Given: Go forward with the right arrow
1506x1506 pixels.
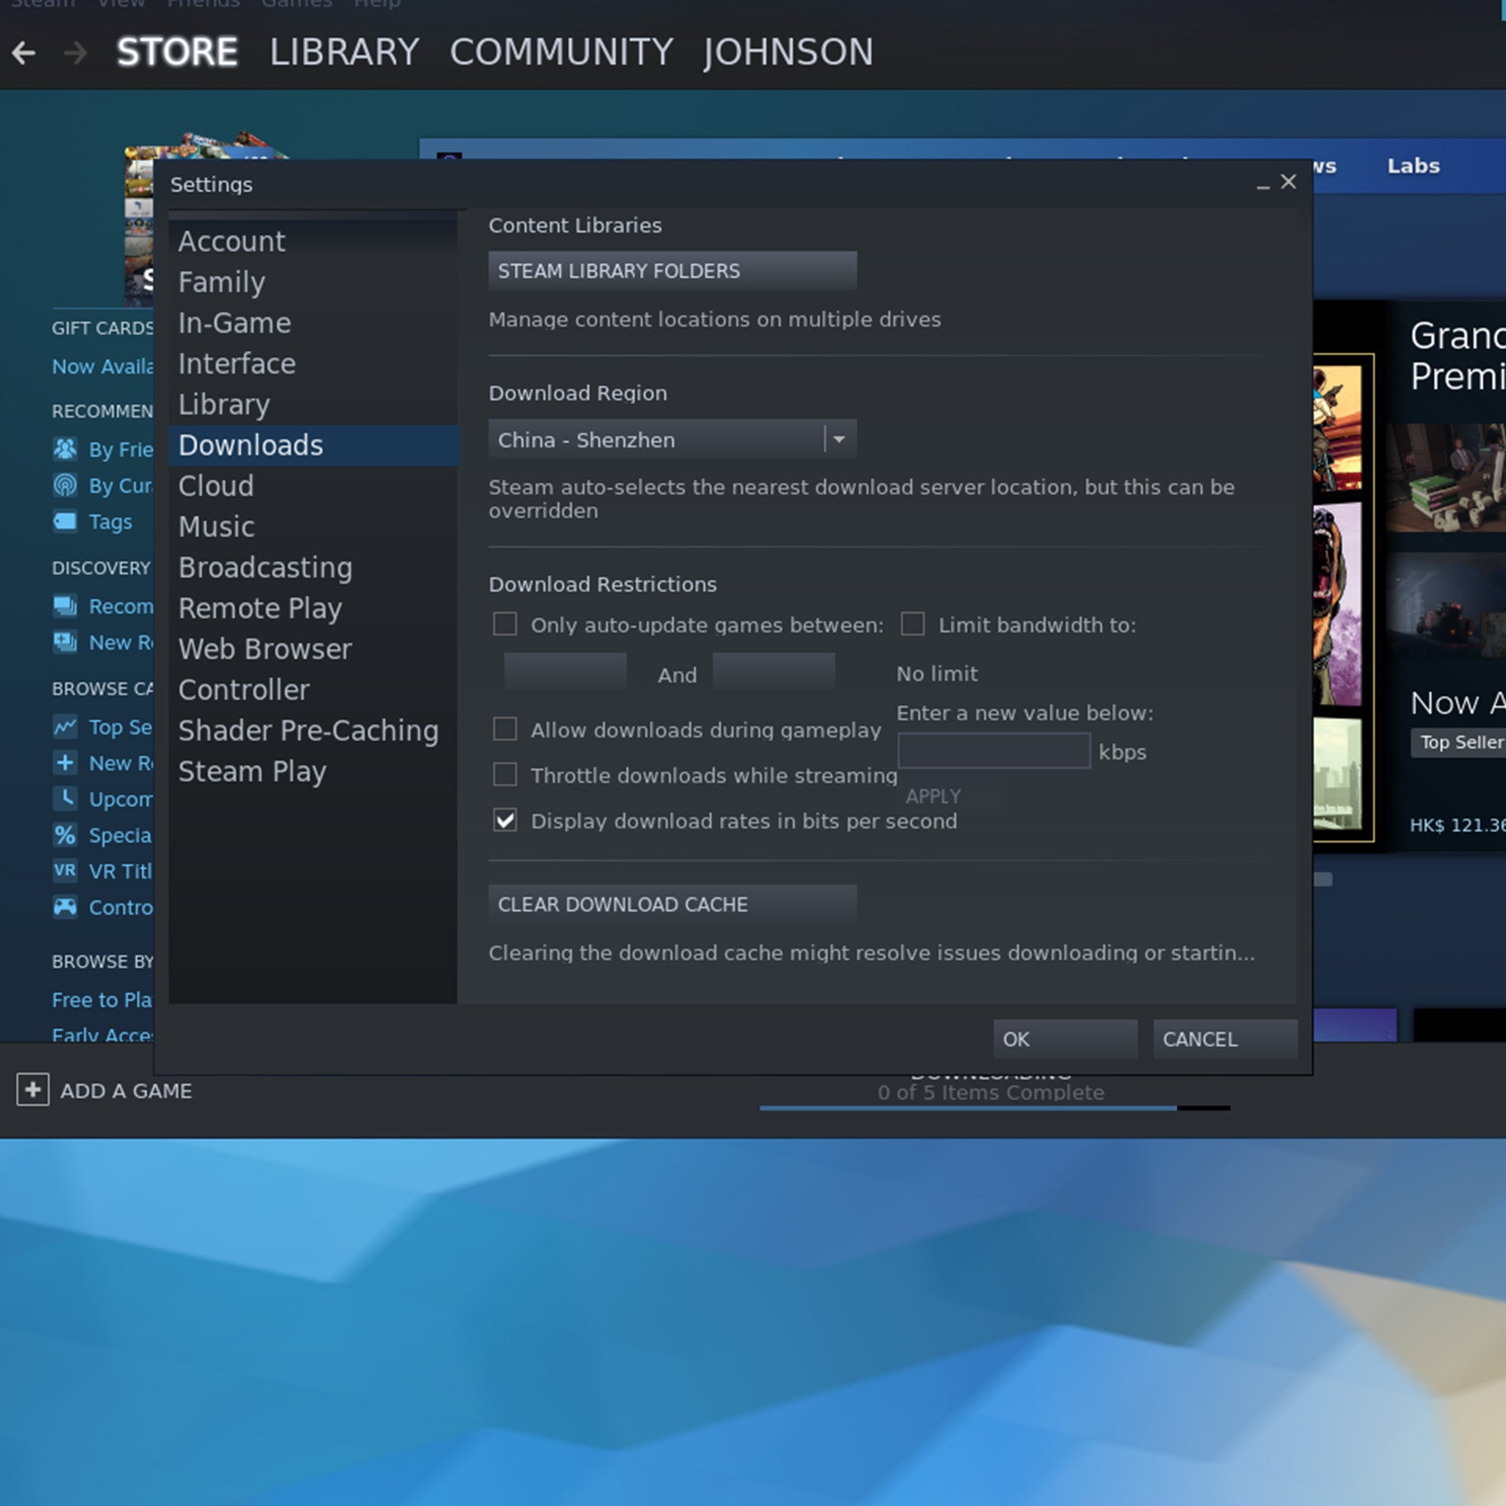Looking at the screenshot, I should 75,53.
